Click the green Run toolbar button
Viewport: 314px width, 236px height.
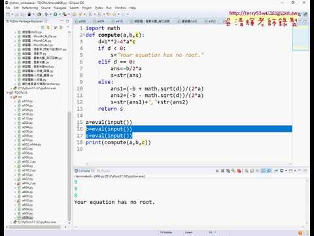tap(55, 14)
